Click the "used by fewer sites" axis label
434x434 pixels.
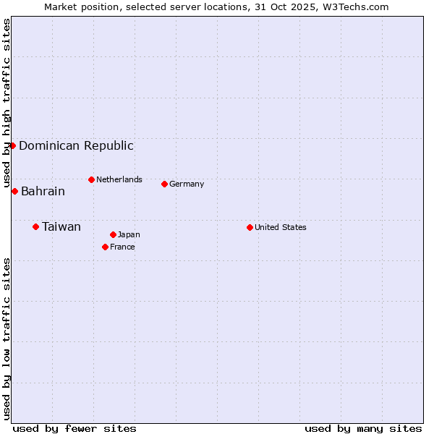point(75,428)
